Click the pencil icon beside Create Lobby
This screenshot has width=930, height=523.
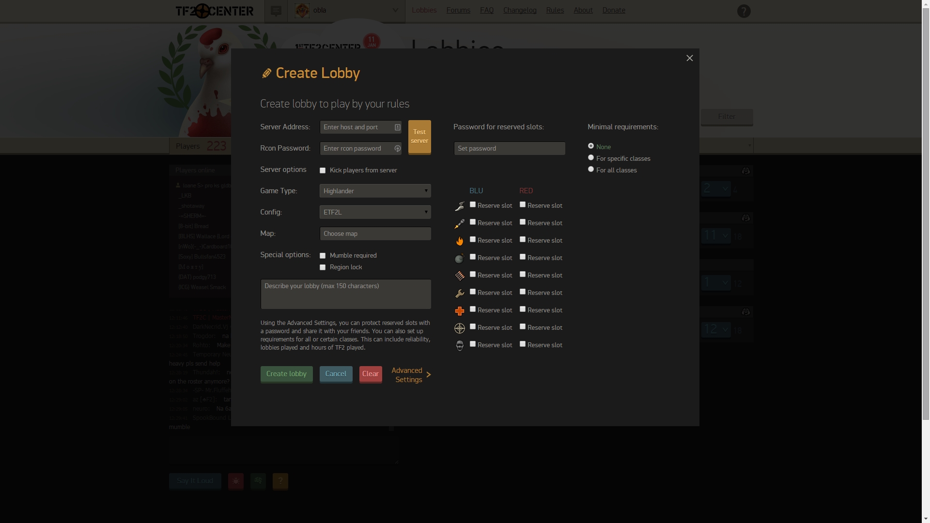[266, 73]
